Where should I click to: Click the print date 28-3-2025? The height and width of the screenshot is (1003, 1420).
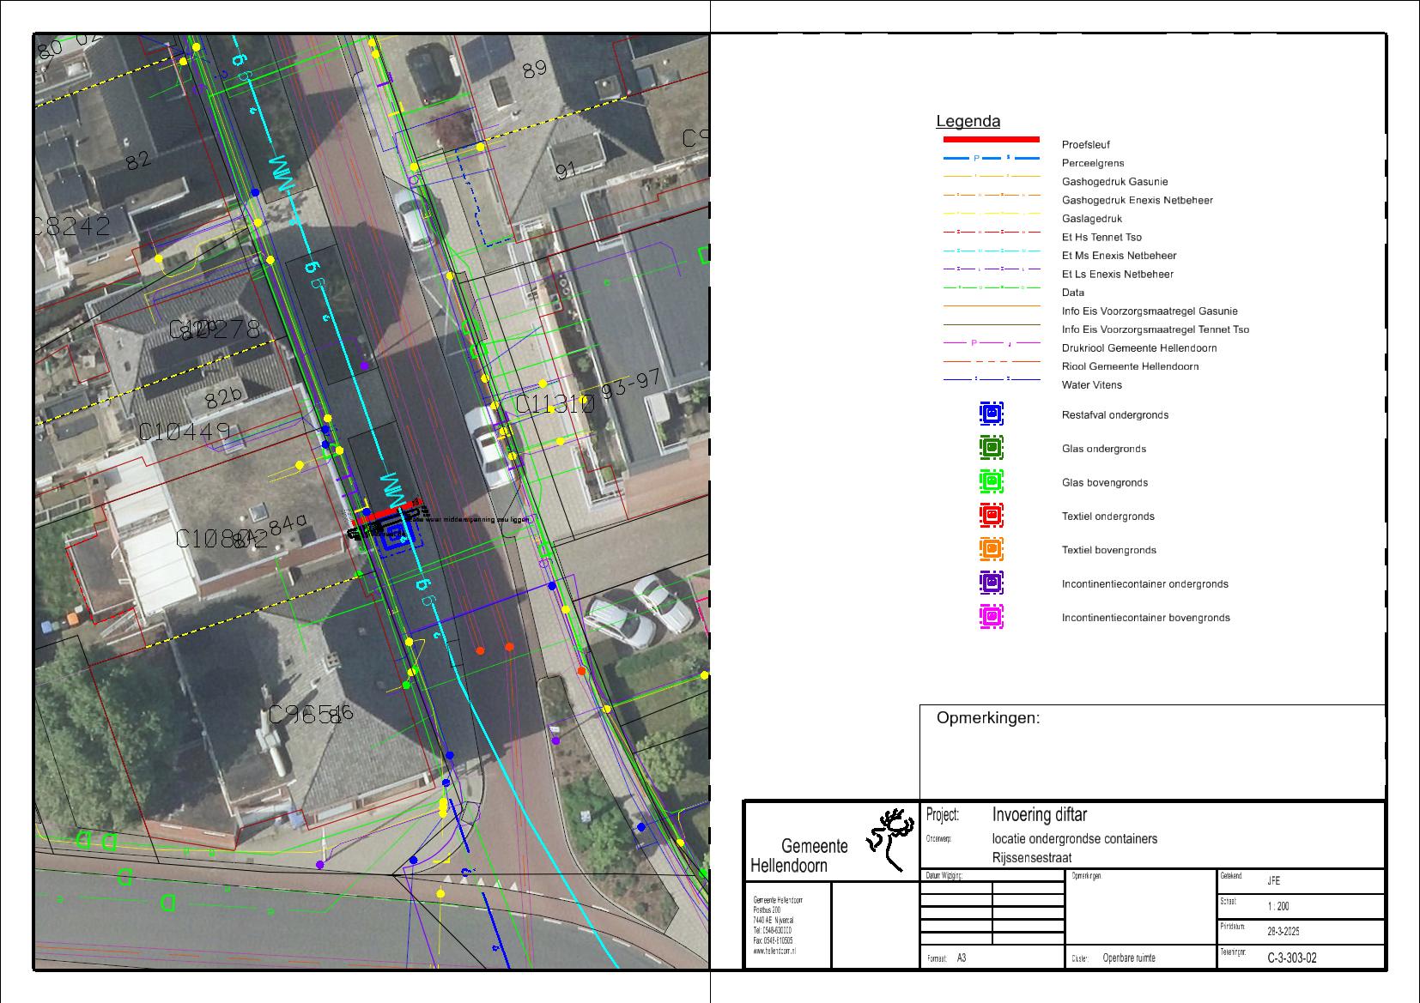(1283, 932)
